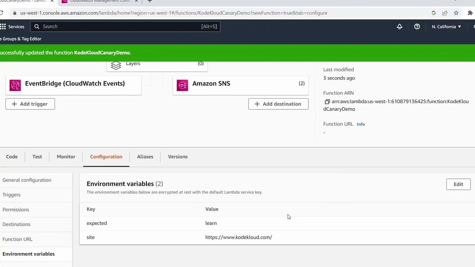Click the Amazon SNS destination icon
Screen dimensions: 475x267
coord(182,85)
